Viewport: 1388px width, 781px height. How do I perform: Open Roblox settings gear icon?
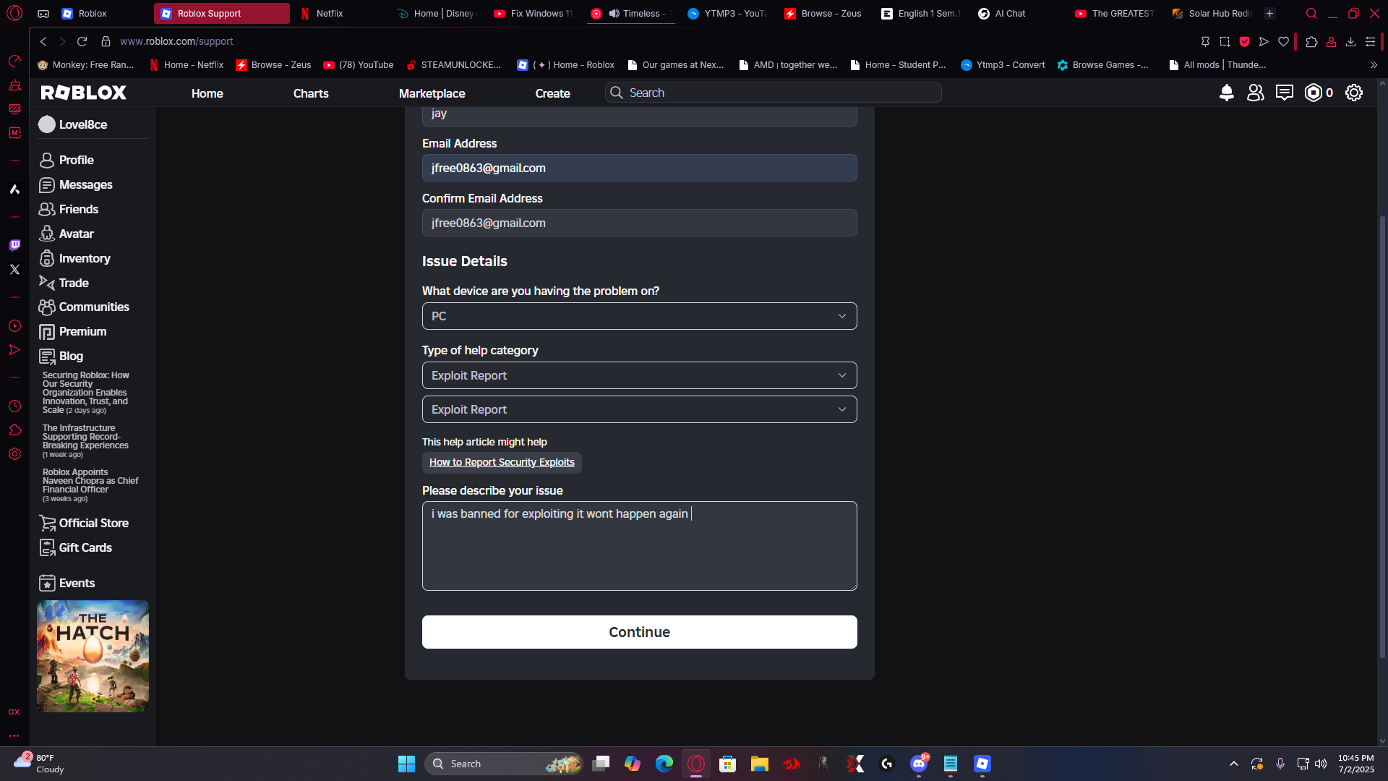[x=1354, y=93]
